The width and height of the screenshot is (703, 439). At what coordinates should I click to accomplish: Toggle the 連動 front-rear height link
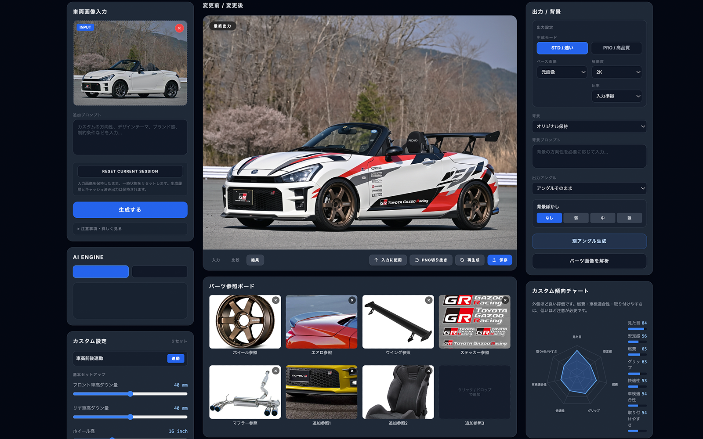tap(176, 359)
